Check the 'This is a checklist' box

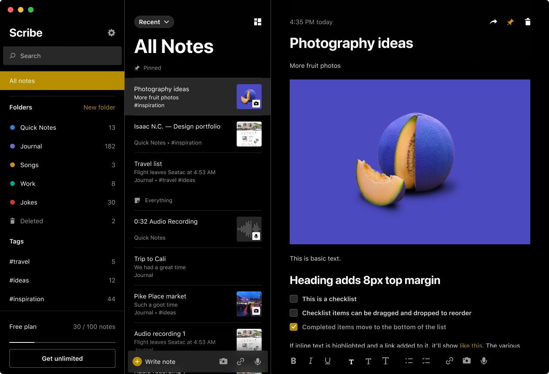[294, 299]
